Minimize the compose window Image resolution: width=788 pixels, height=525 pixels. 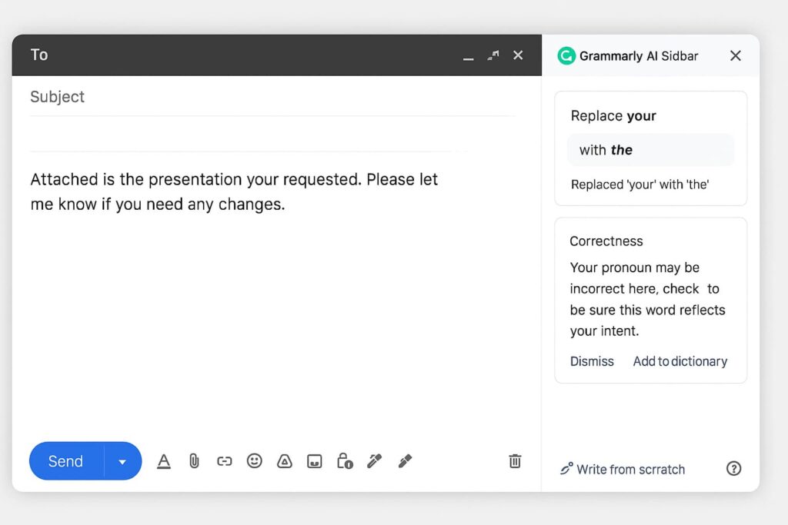(x=469, y=58)
